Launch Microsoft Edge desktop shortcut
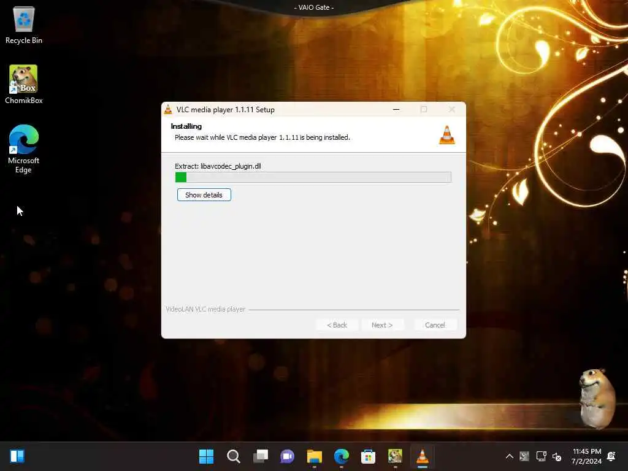Screen dimensions: 628x471 click(x=24, y=148)
